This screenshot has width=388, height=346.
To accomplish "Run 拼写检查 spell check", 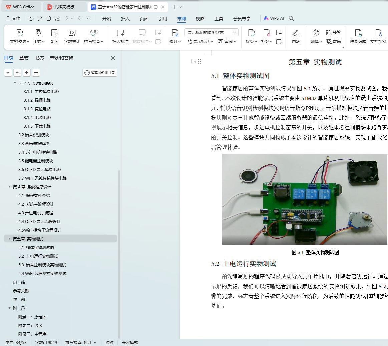I will [x=93, y=36].
